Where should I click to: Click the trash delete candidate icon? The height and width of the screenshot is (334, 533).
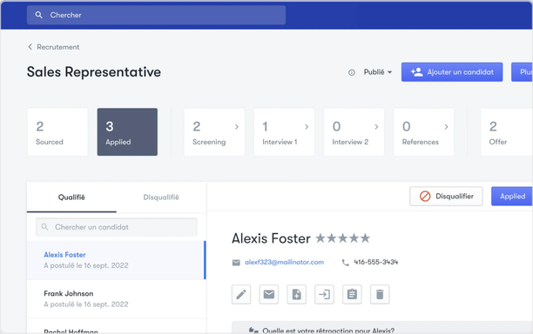click(380, 294)
